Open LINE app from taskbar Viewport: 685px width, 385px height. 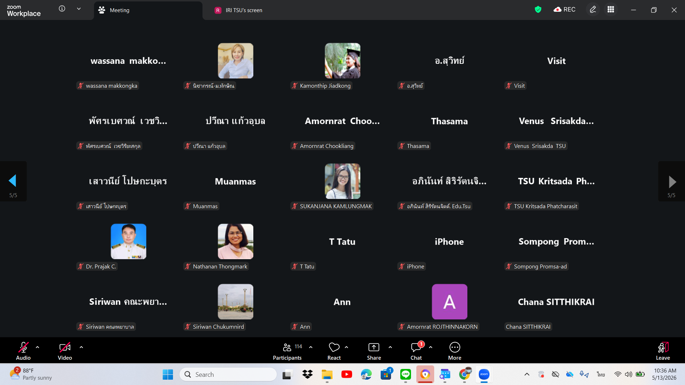click(405, 374)
